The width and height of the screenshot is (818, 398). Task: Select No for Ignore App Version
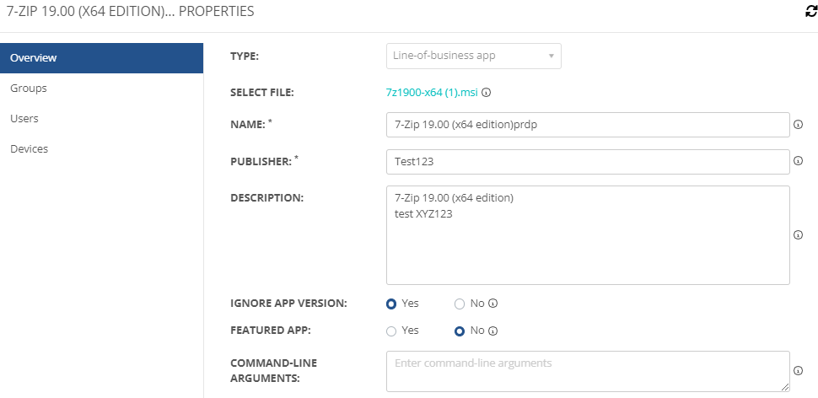pyautogui.click(x=460, y=304)
